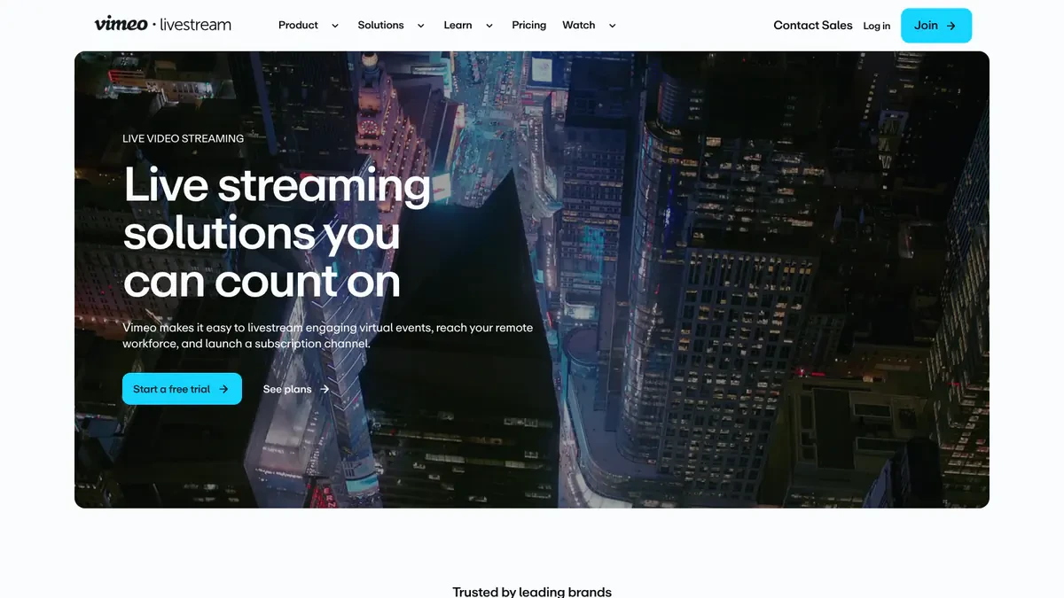Open the Learn menu
The image size is (1064, 598).
tap(458, 25)
